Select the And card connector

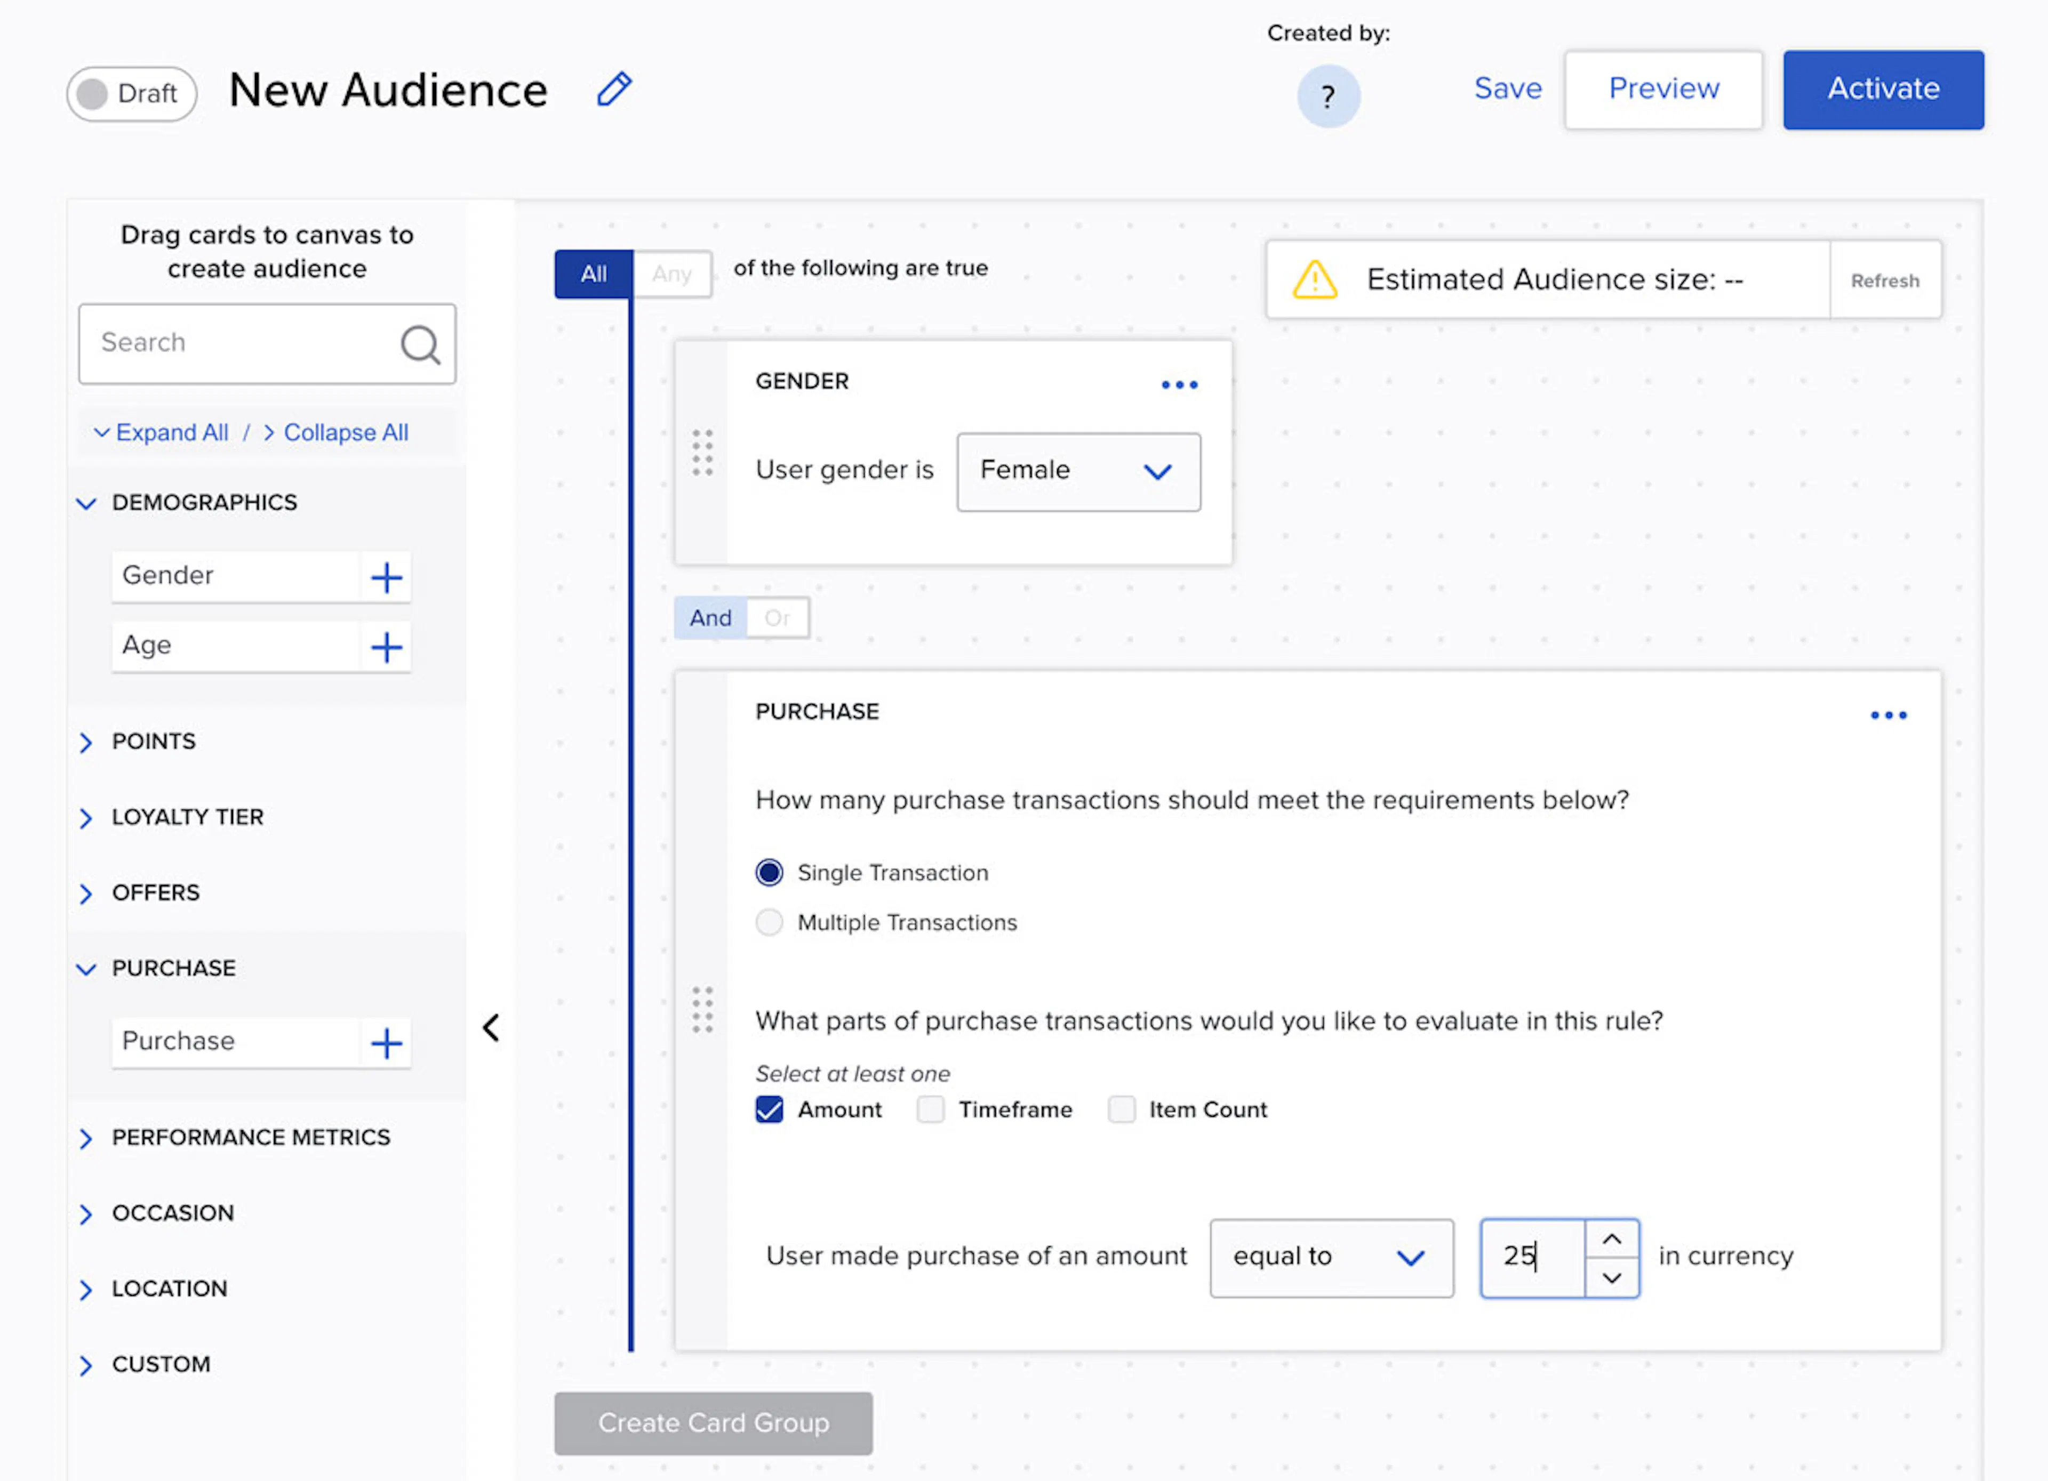(710, 618)
